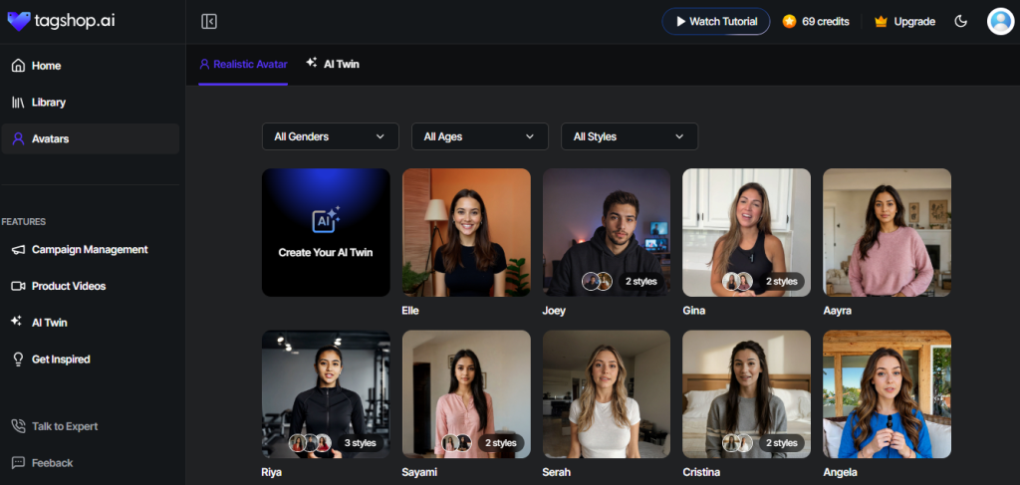Switch to the AI Twin tab
Viewport: 1020px width, 485px height.
pyautogui.click(x=333, y=64)
